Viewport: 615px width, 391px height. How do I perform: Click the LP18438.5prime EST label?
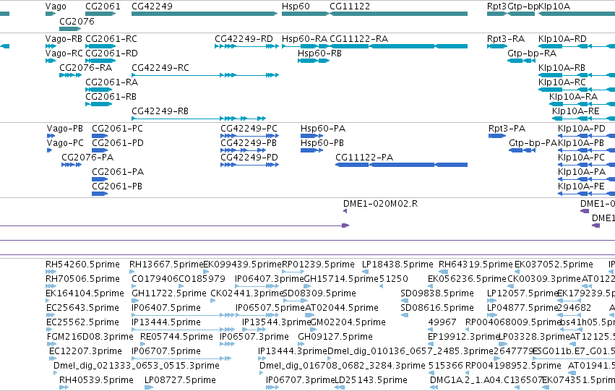point(397,265)
